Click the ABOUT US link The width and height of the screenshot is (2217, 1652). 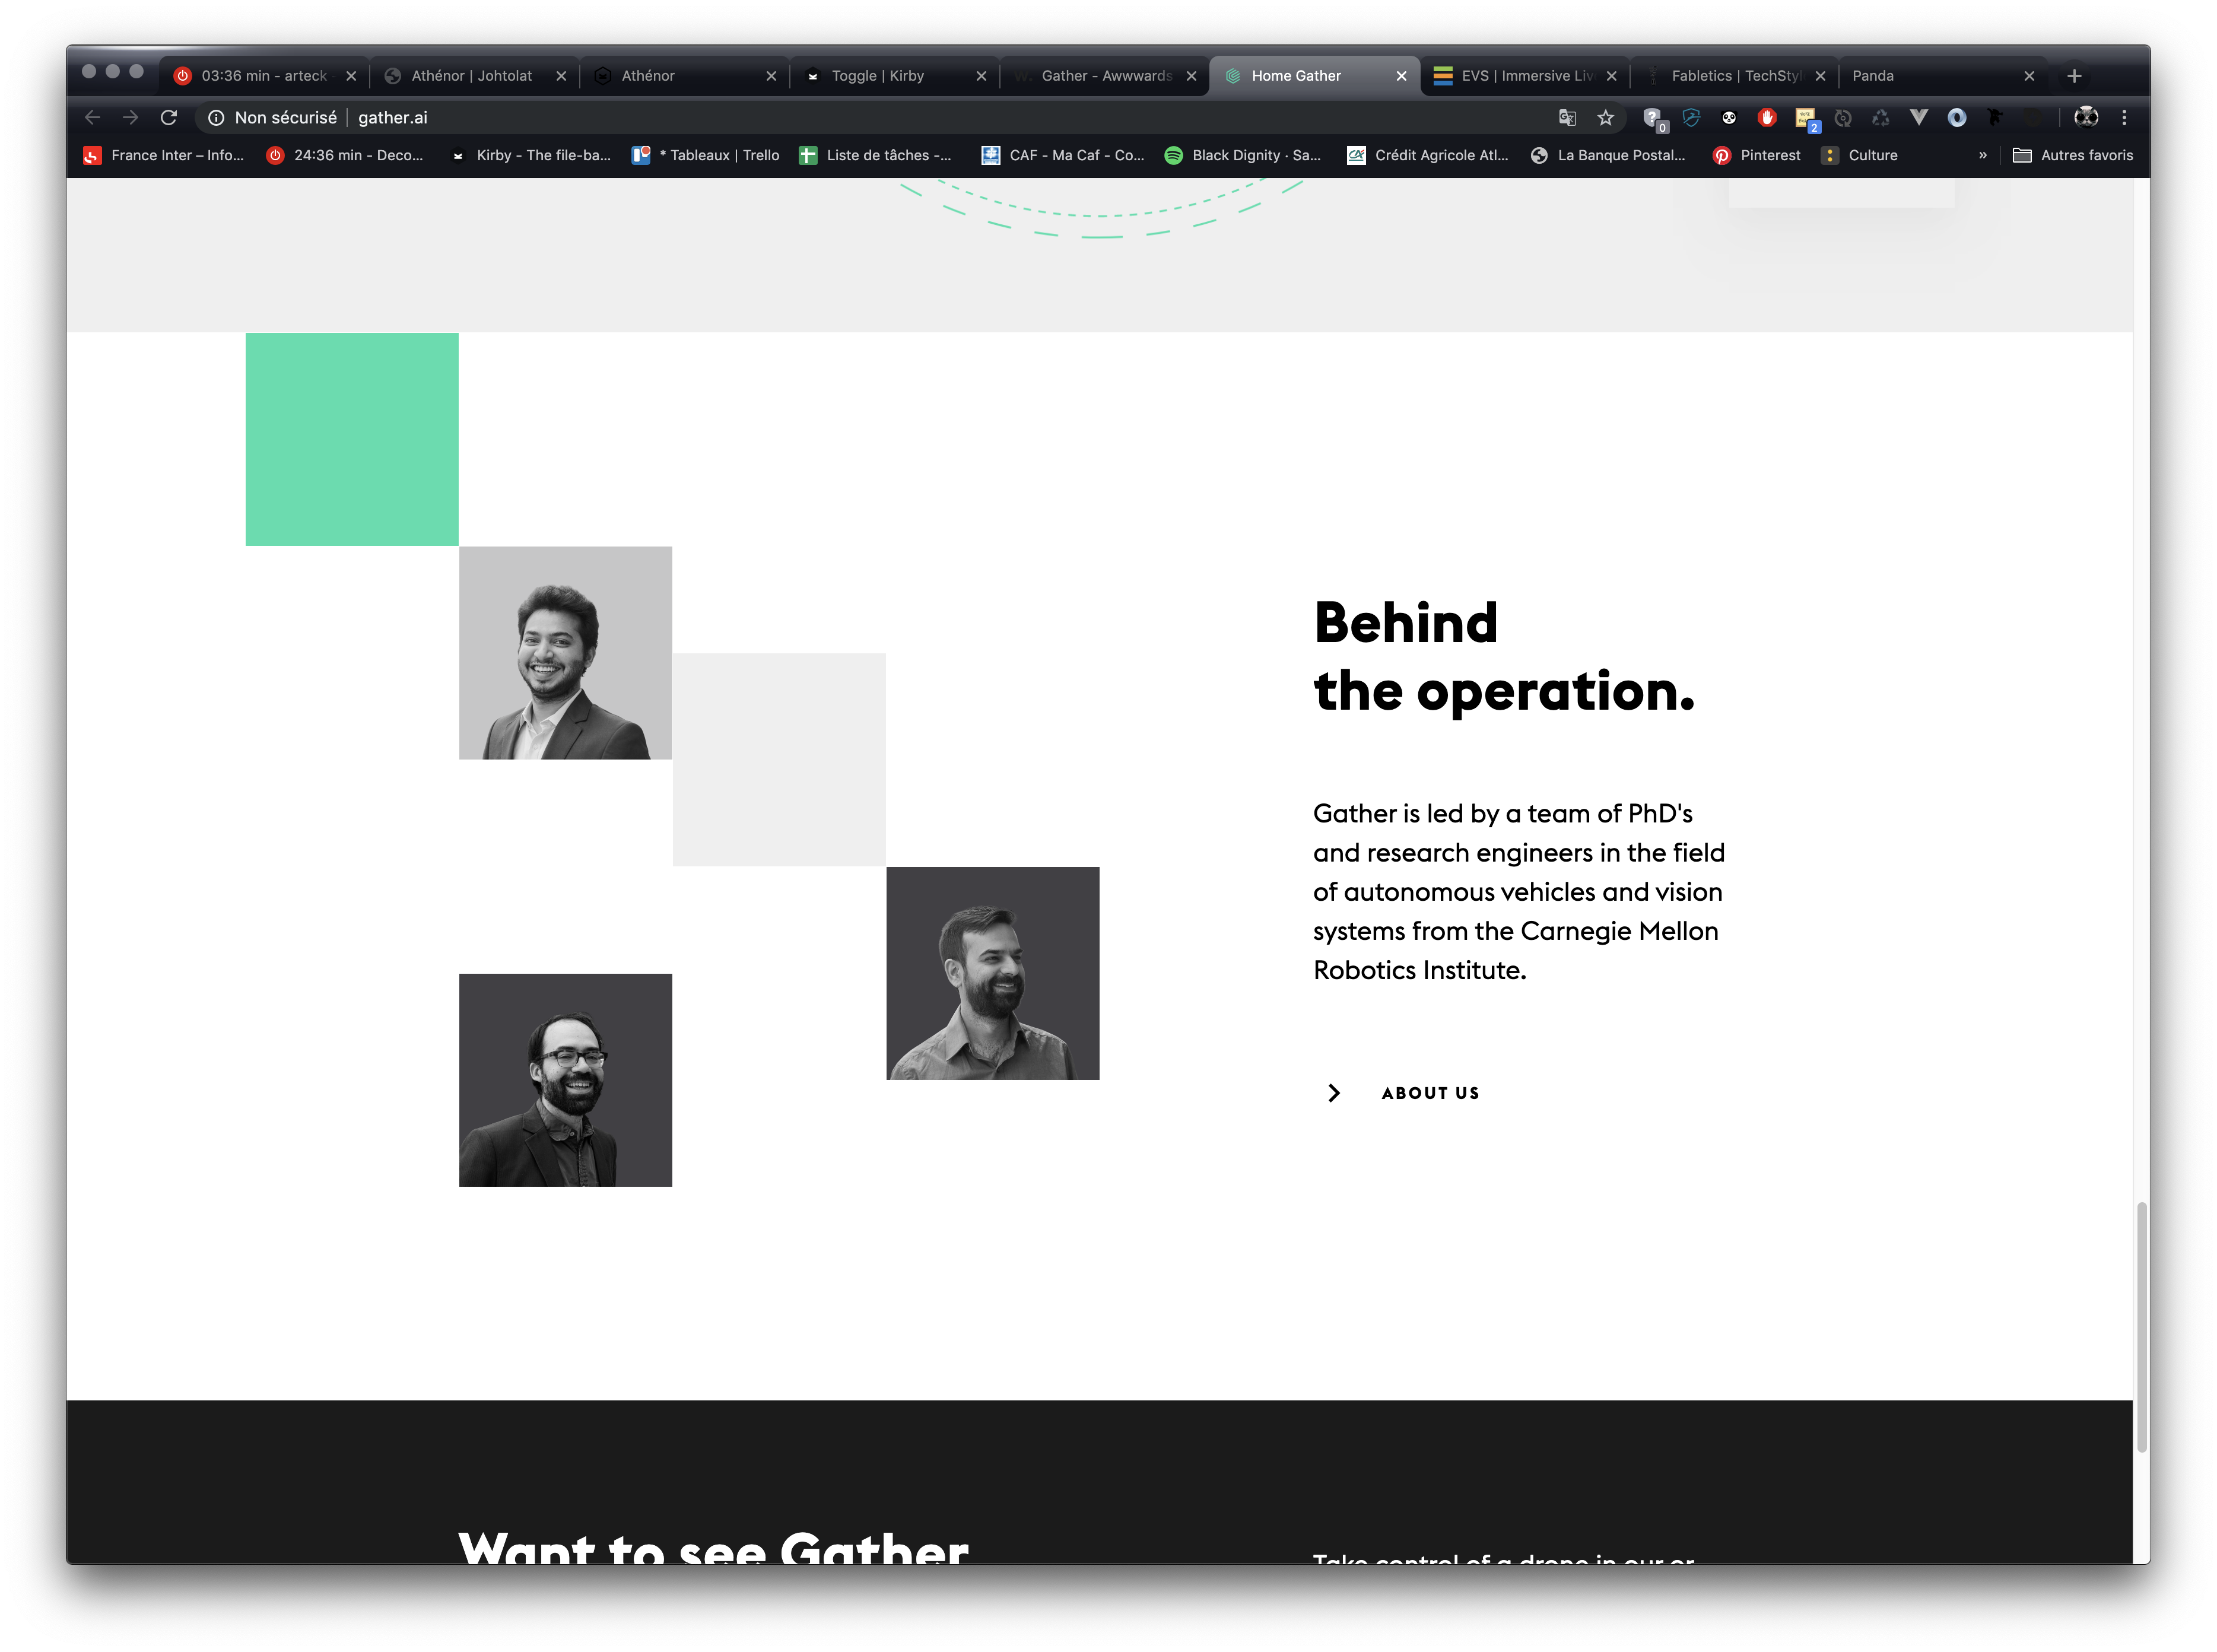click(1430, 1093)
